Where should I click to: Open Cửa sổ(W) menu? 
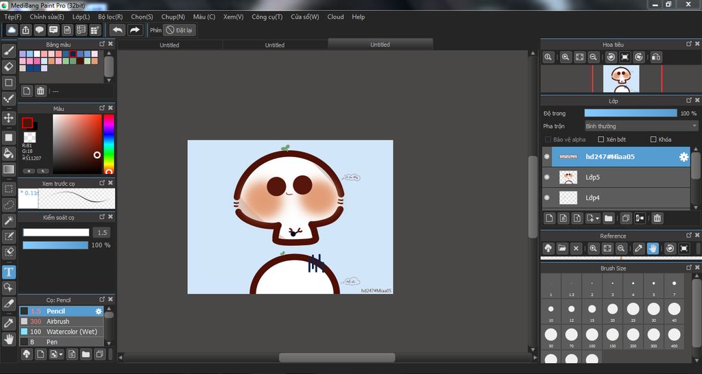[305, 16]
